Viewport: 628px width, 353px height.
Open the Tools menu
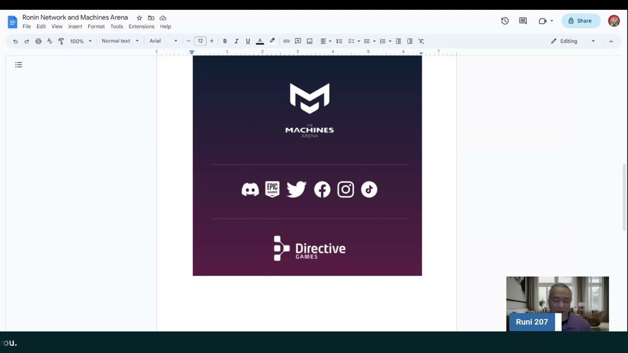click(x=117, y=26)
